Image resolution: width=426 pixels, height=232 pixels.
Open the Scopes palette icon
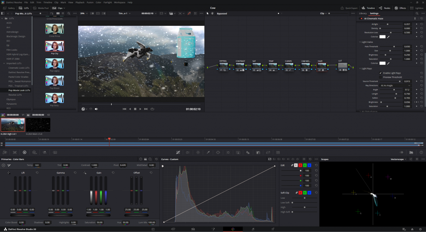[x=411, y=153]
